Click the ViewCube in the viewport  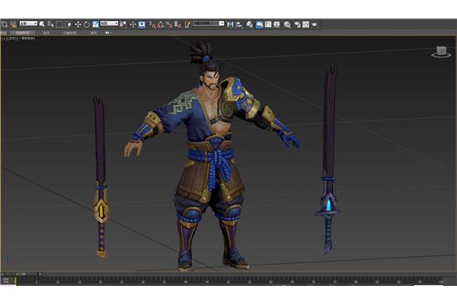[441, 51]
